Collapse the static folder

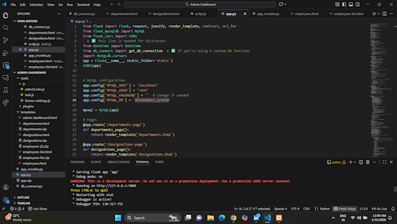click(x=18, y=78)
